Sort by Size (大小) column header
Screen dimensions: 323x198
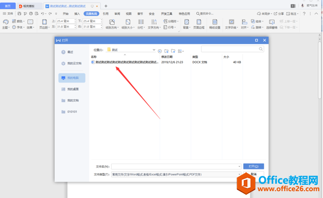pos(226,57)
